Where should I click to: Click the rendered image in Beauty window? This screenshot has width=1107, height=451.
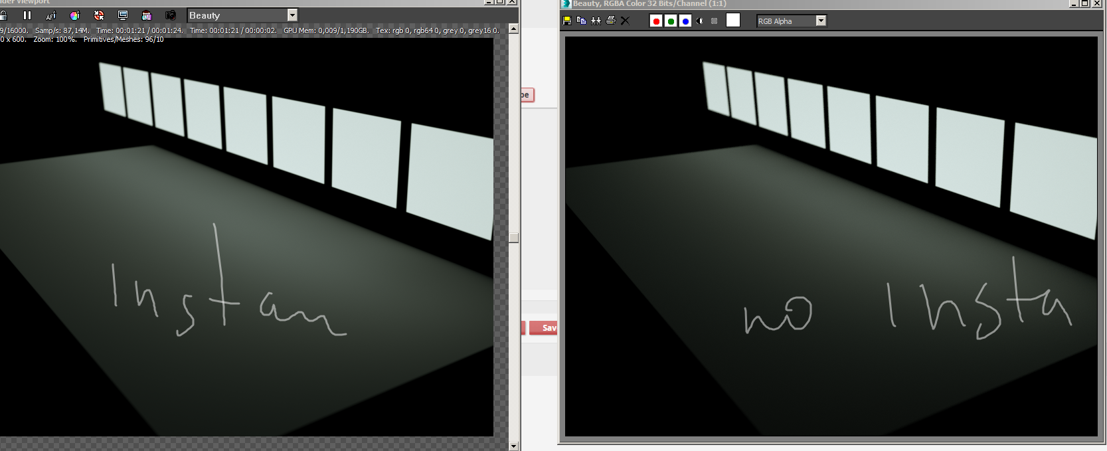[831, 236]
